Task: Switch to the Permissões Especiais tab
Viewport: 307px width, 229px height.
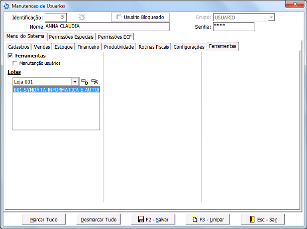Action: 71,37
